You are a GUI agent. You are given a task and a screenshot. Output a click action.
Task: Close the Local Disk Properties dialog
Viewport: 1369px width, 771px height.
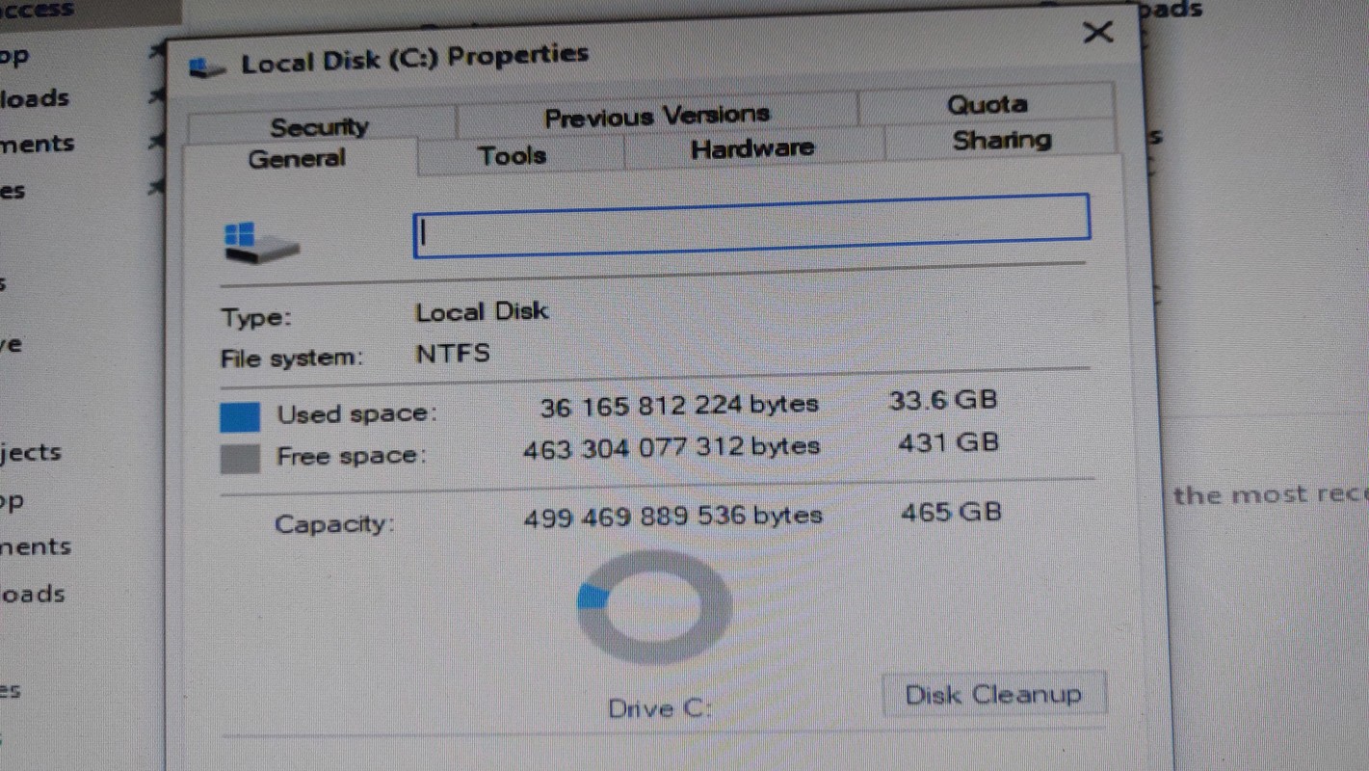(1097, 34)
